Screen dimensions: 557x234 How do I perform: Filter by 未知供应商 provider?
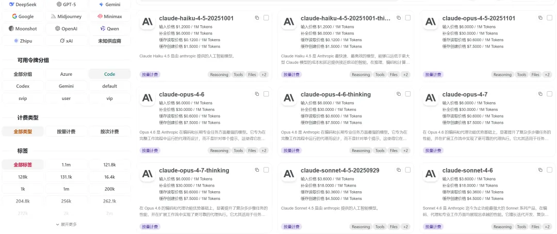coord(109,41)
